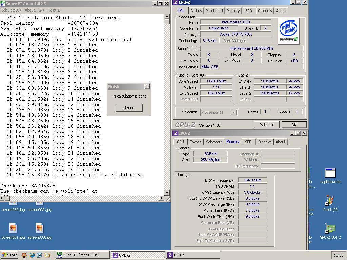Click the Validate button in CPU-Z

tap(266, 125)
